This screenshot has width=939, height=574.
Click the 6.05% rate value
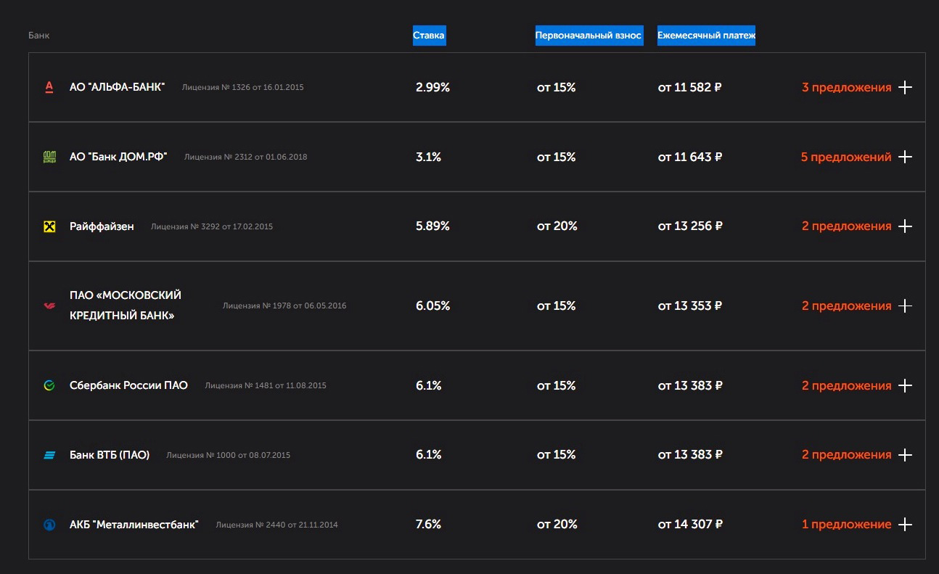pyautogui.click(x=432, y=306)
